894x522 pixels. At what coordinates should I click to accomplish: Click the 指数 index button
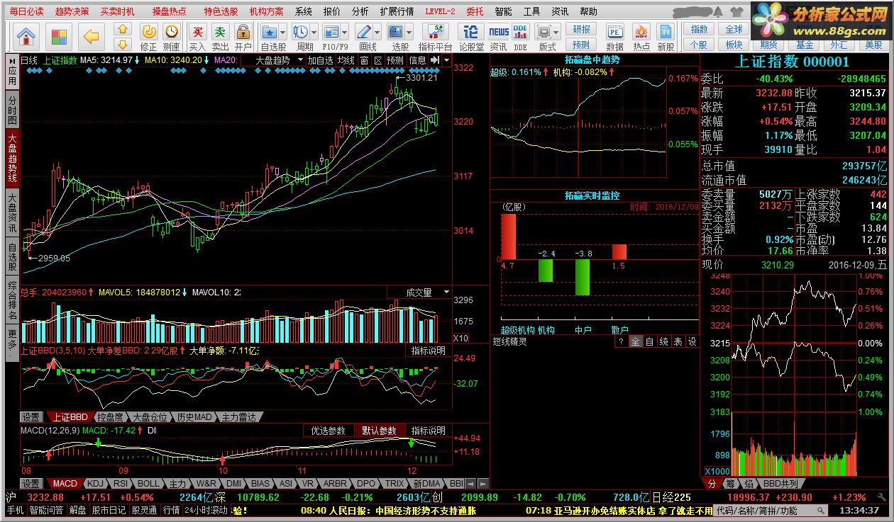(x=699, y=29)
